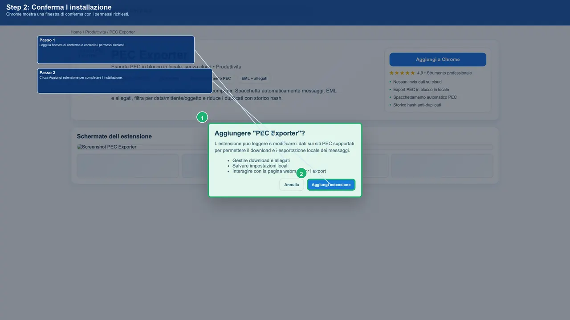Click "Annulla" to dismiss the dialog

tap(291, 184)
